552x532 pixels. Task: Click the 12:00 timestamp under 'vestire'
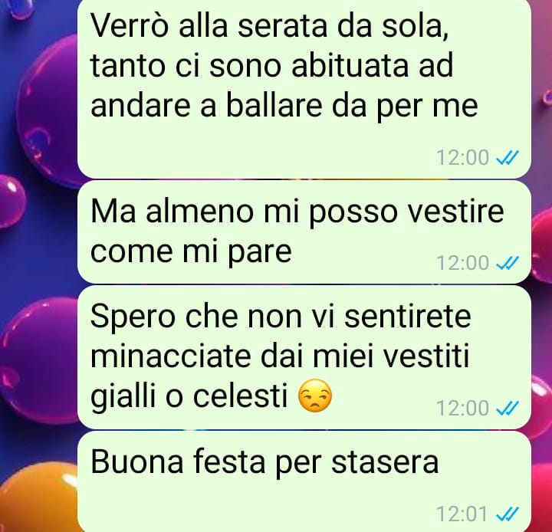tap(462, 263)
